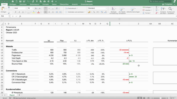Viewport: 177px width, 99px height.
Task: Click the percent style icon
Action: click(x=94, y=12)
